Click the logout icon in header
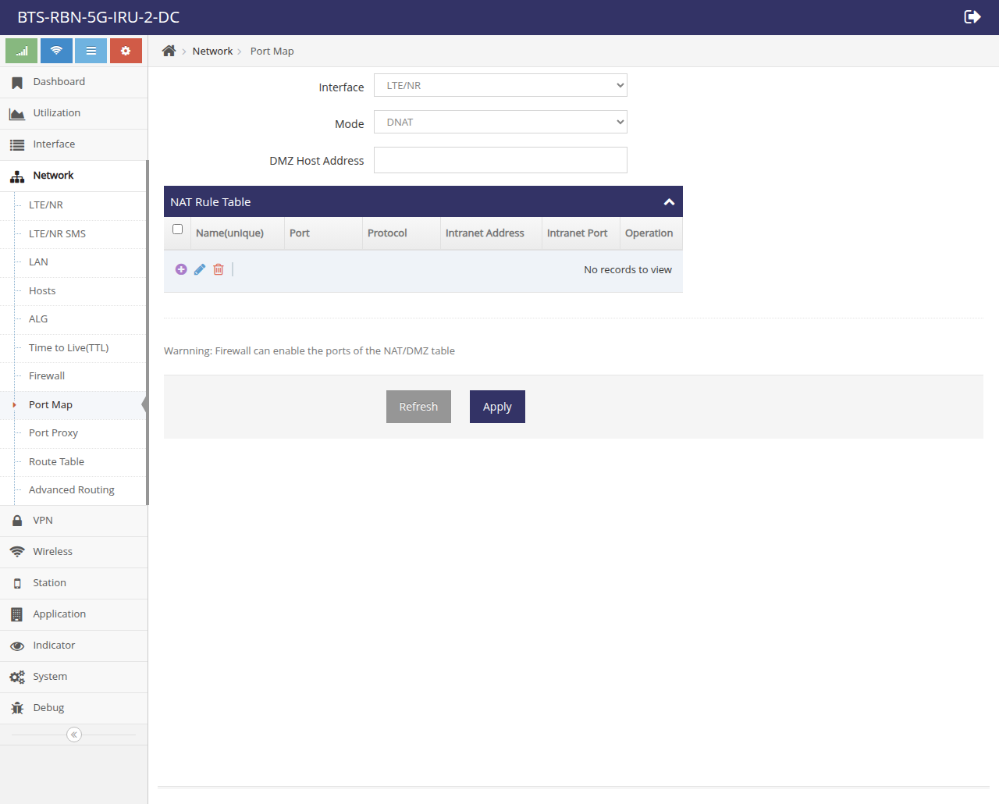 click(972, 17)
